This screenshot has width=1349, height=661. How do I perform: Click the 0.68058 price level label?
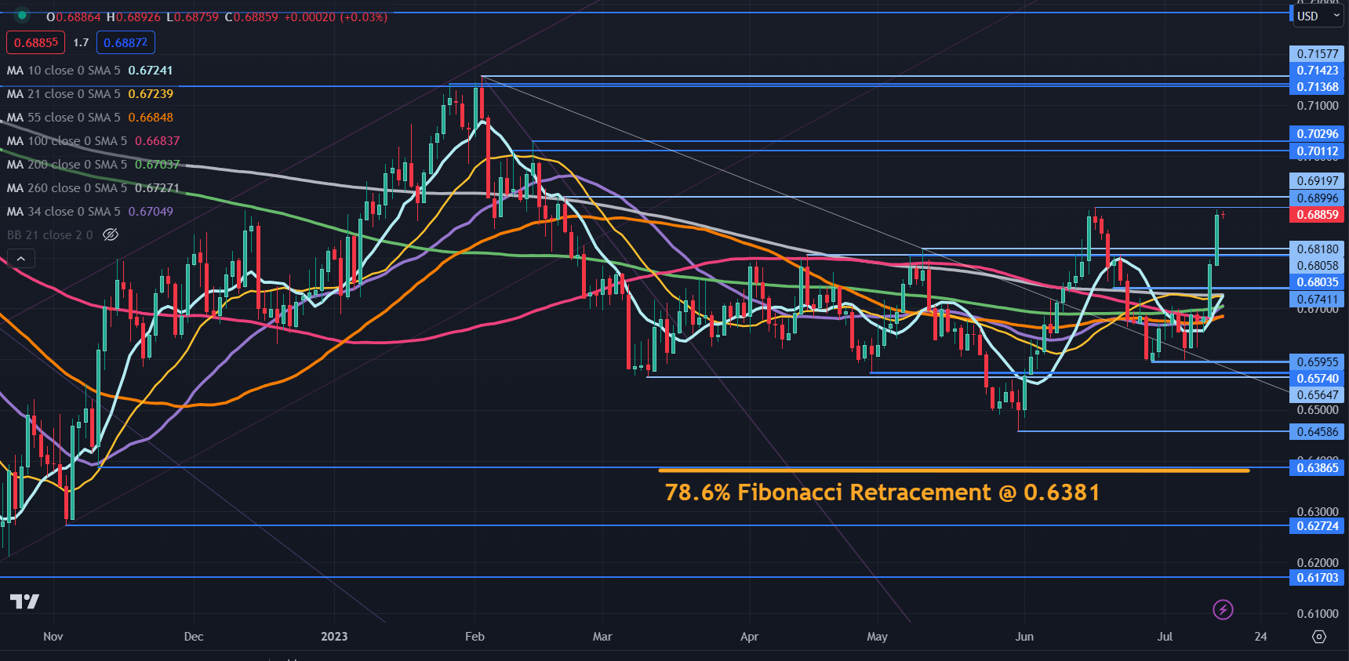pos(1317,265)
